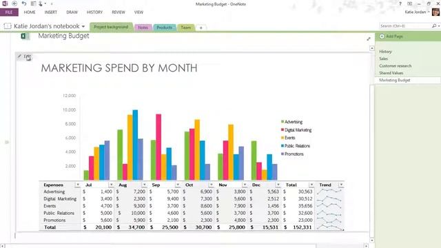Click the expand page diagonal arrow icon
The height and width of the screenshot is (248, 441).
[369, 39]
